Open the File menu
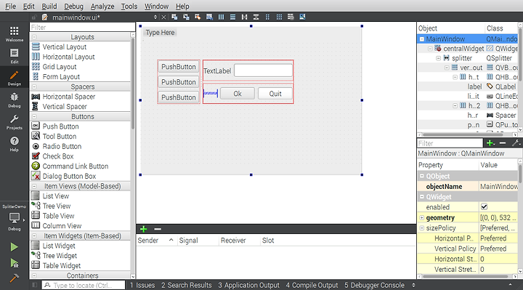This screenshot has height=290, width=523. (10, 6)
